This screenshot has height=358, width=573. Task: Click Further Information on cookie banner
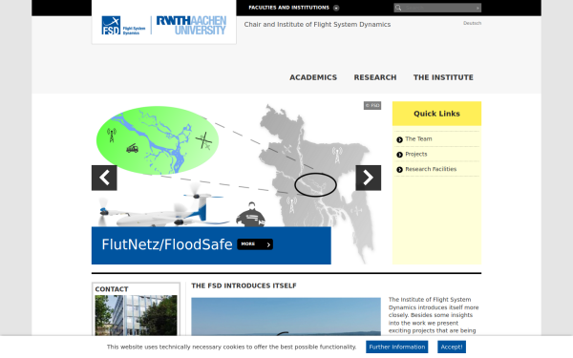coord(397,347)
